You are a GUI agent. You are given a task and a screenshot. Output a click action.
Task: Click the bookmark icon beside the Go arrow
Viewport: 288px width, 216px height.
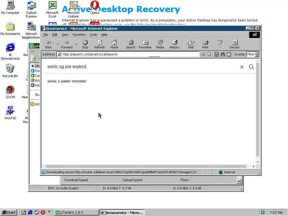(x=209, y=54)
